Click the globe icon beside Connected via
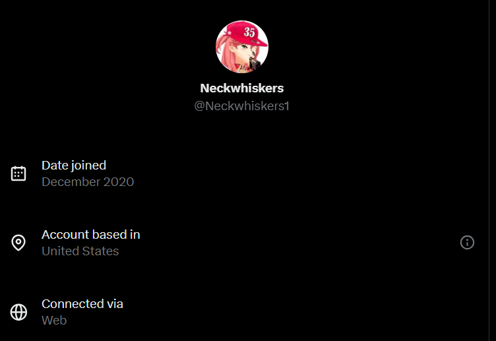Viewport: 496px width, 341px height. point(18,312)
